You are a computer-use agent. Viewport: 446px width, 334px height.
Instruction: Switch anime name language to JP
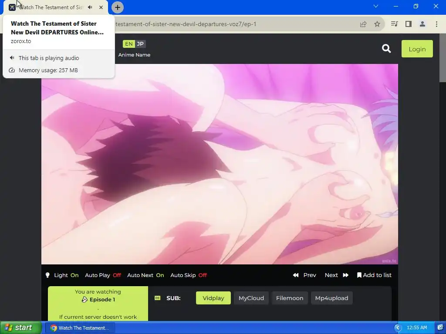140,44
